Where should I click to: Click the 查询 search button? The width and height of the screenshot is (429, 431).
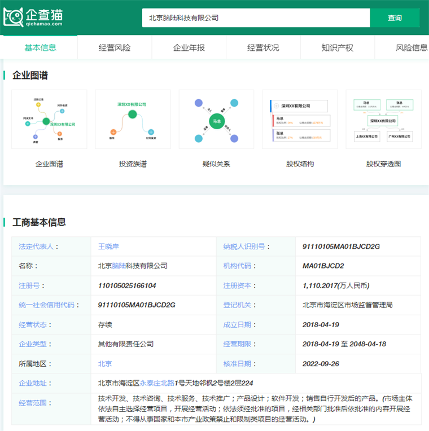point(395,18)
